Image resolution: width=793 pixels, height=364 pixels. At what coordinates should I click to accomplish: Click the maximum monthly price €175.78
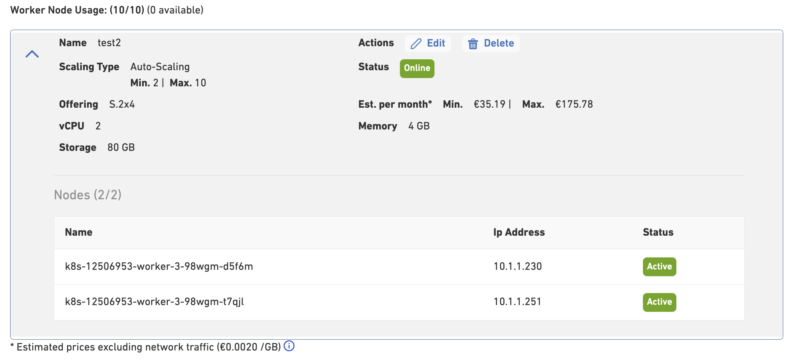(x=574, y=104)
